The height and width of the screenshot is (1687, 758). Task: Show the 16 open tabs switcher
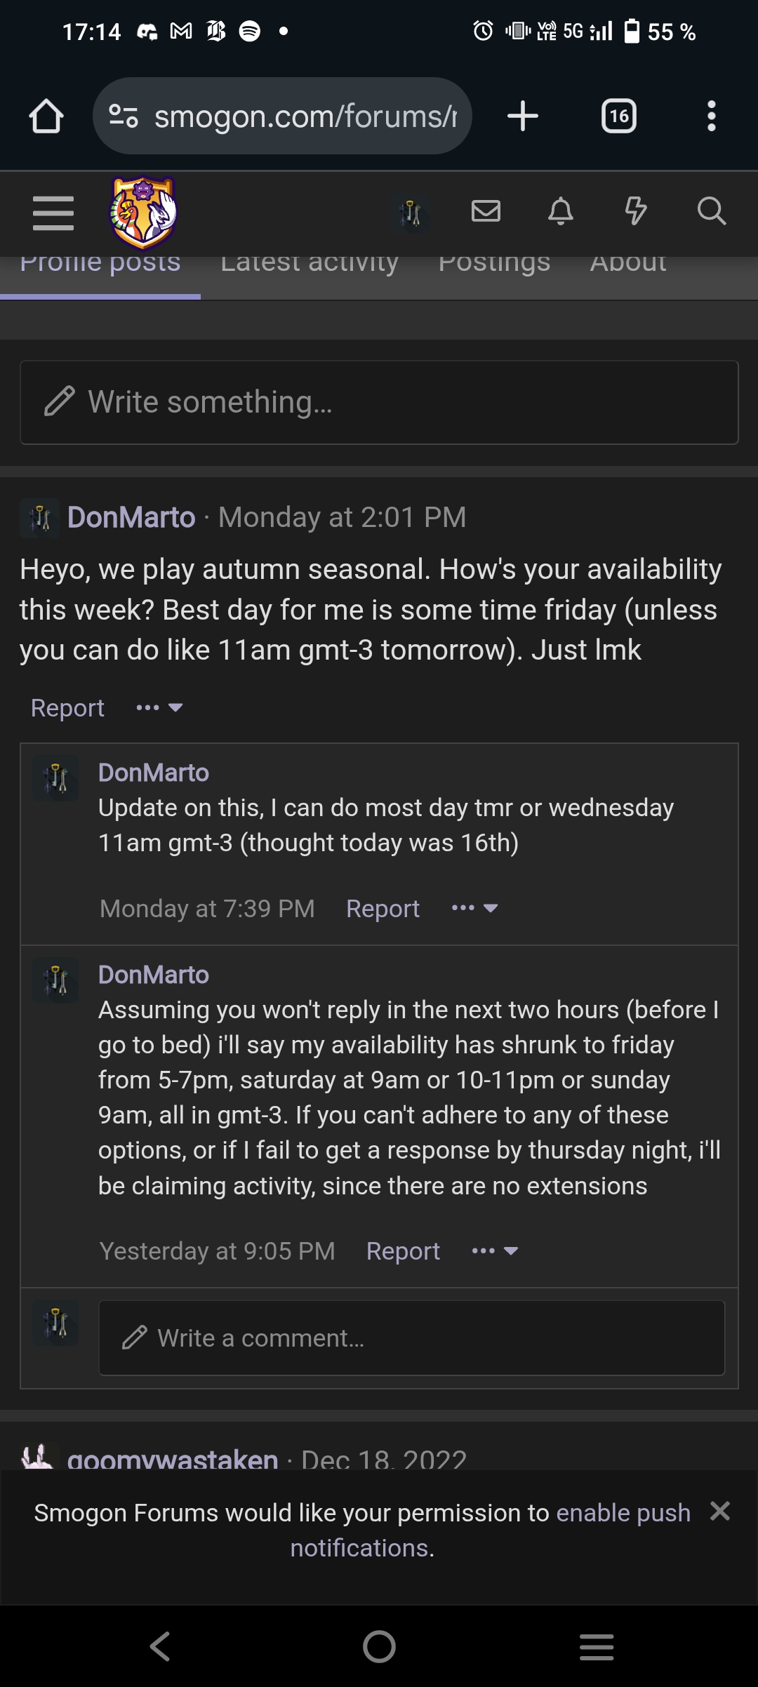(619, 116)
